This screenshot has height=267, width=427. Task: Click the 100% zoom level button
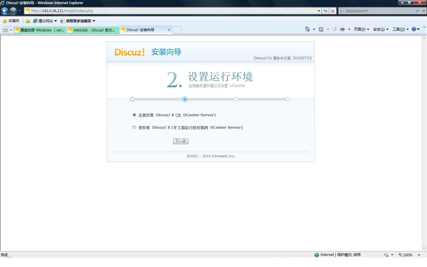pyautogui.click(x=406, y=255)
